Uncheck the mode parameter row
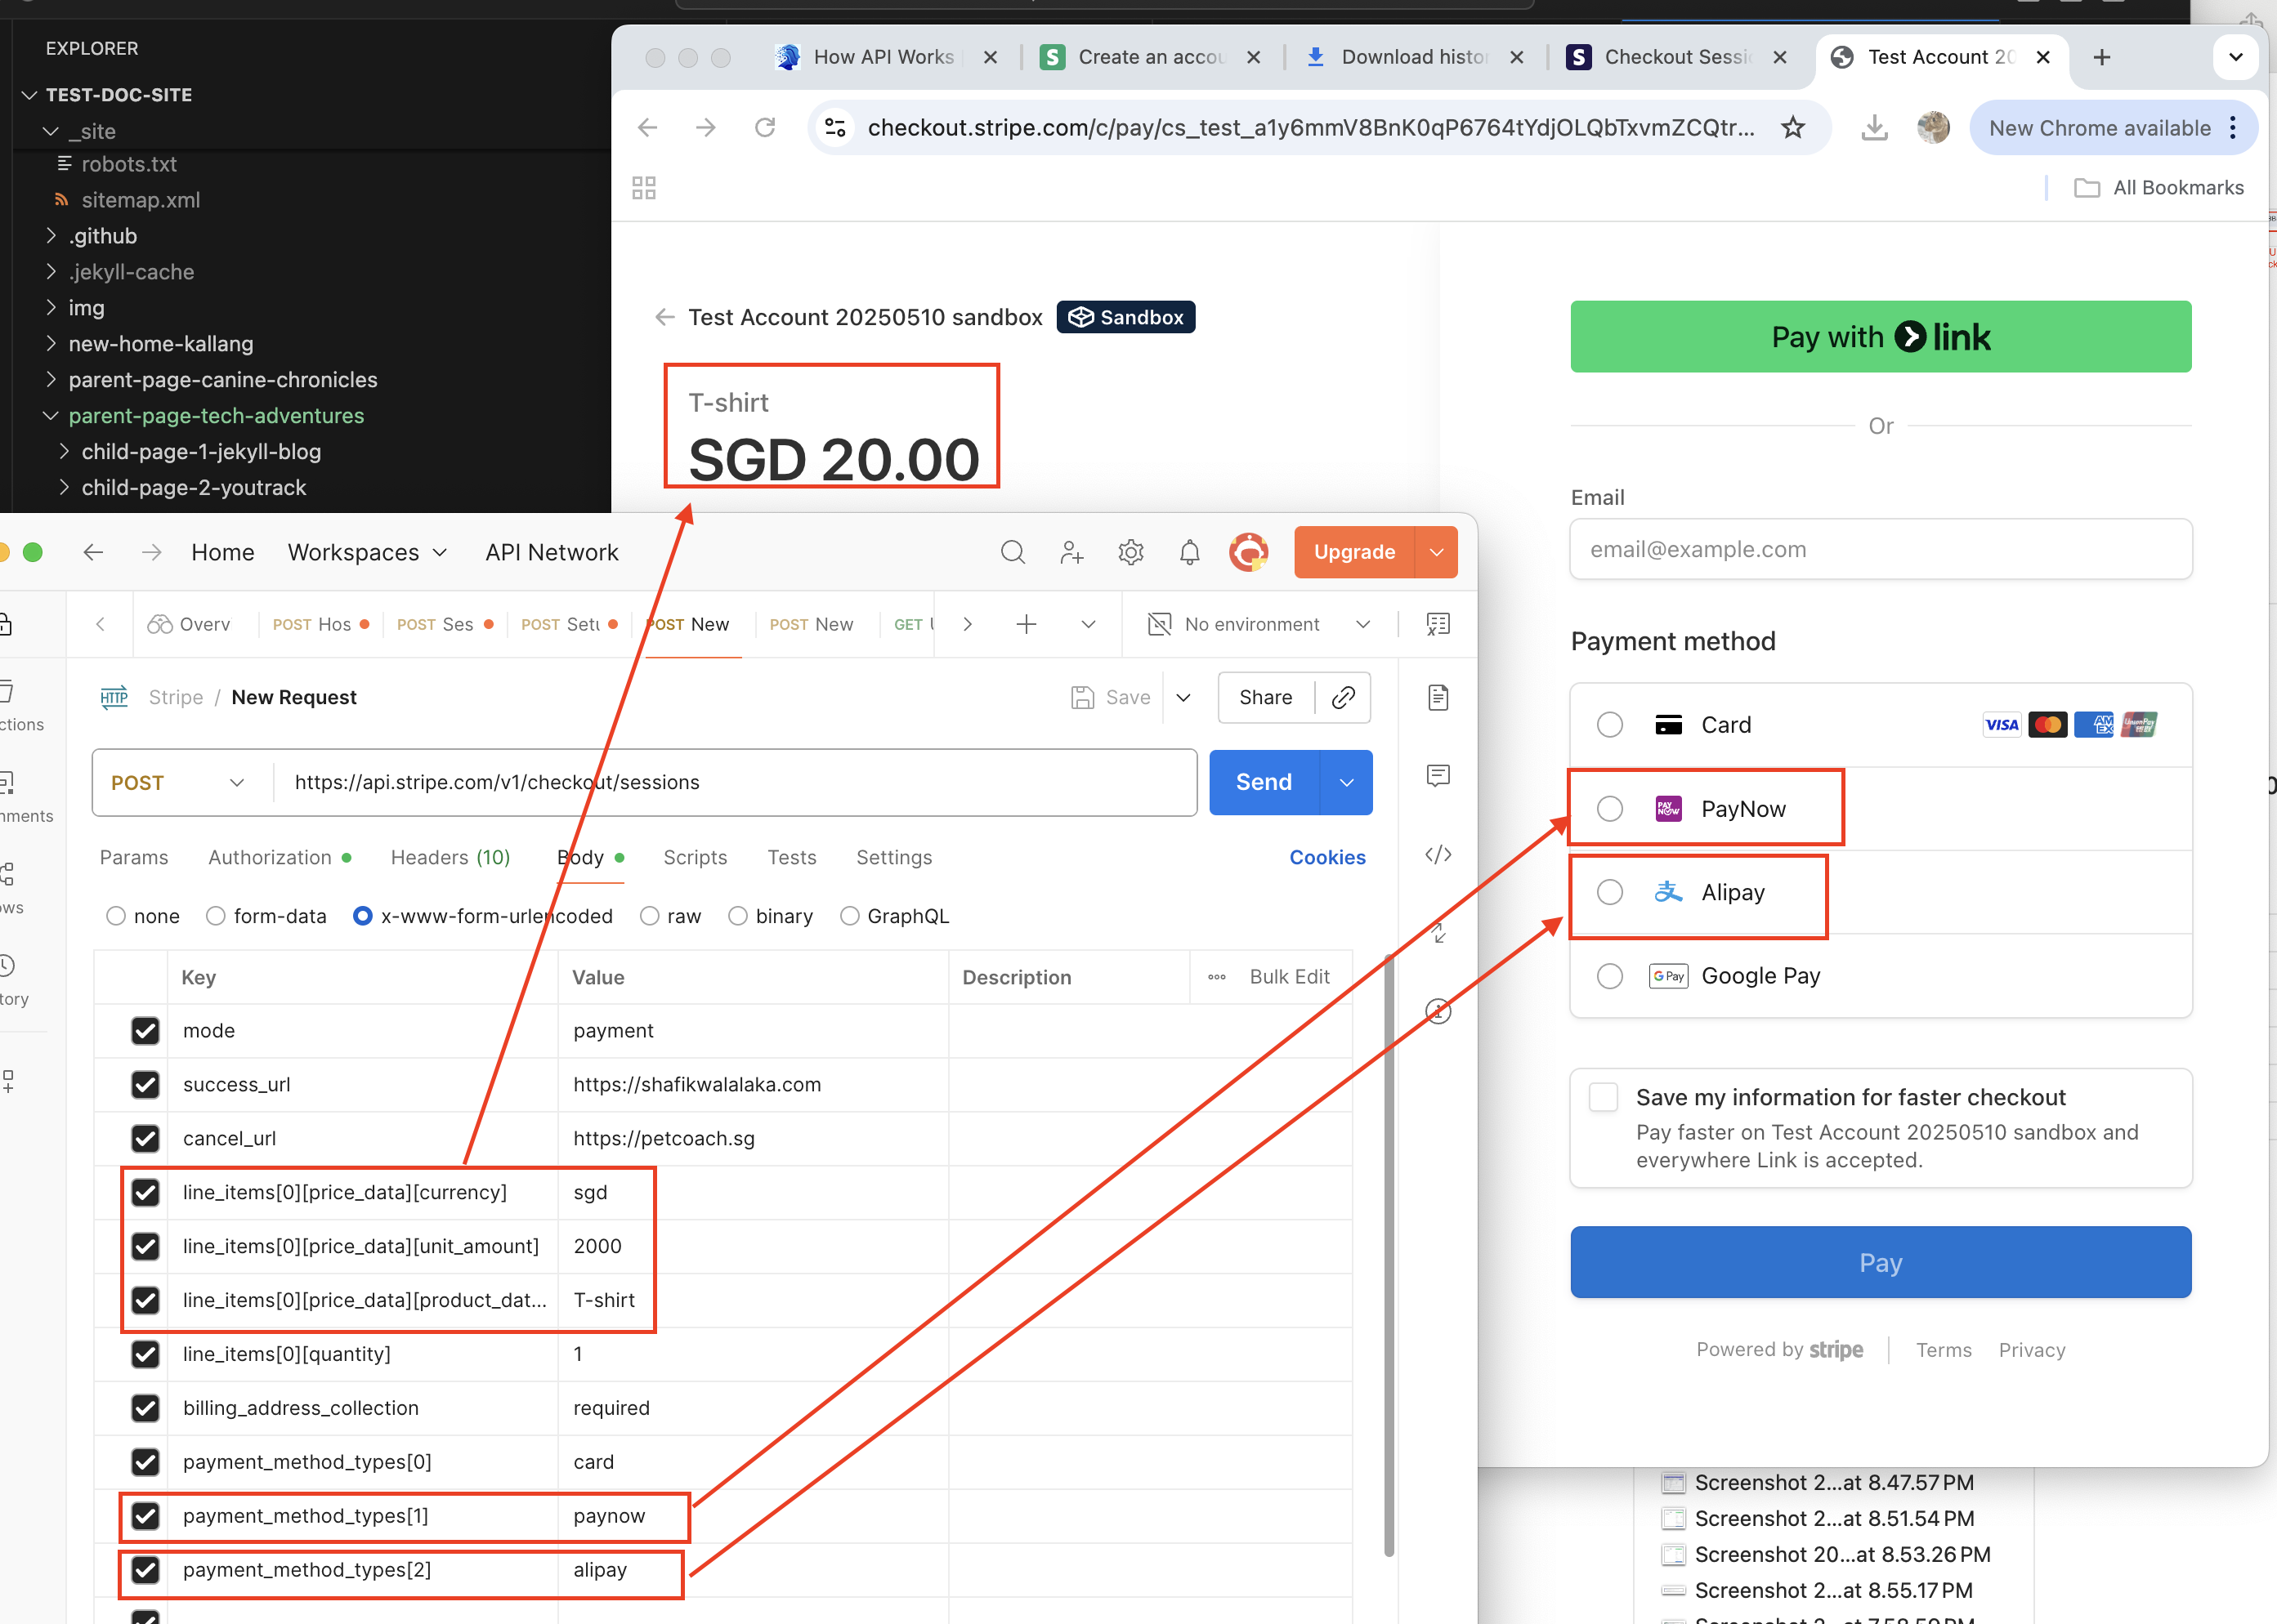The width and height of the screenshot is (2277, 1624). click(x=145, y=1030)
